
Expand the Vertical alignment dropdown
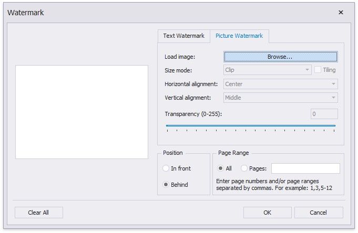pyautogui.click(x=281, y=97)
